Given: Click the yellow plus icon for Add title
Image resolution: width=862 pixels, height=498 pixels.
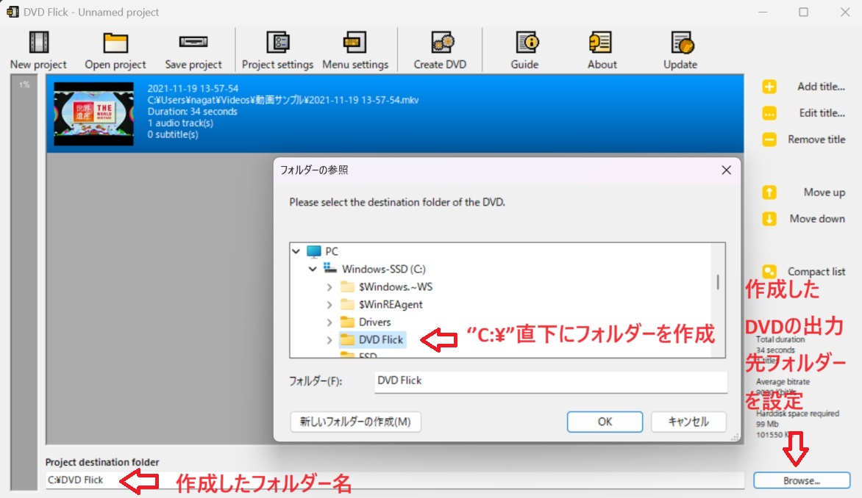Looking at the screenshot, I should (769, 87).
